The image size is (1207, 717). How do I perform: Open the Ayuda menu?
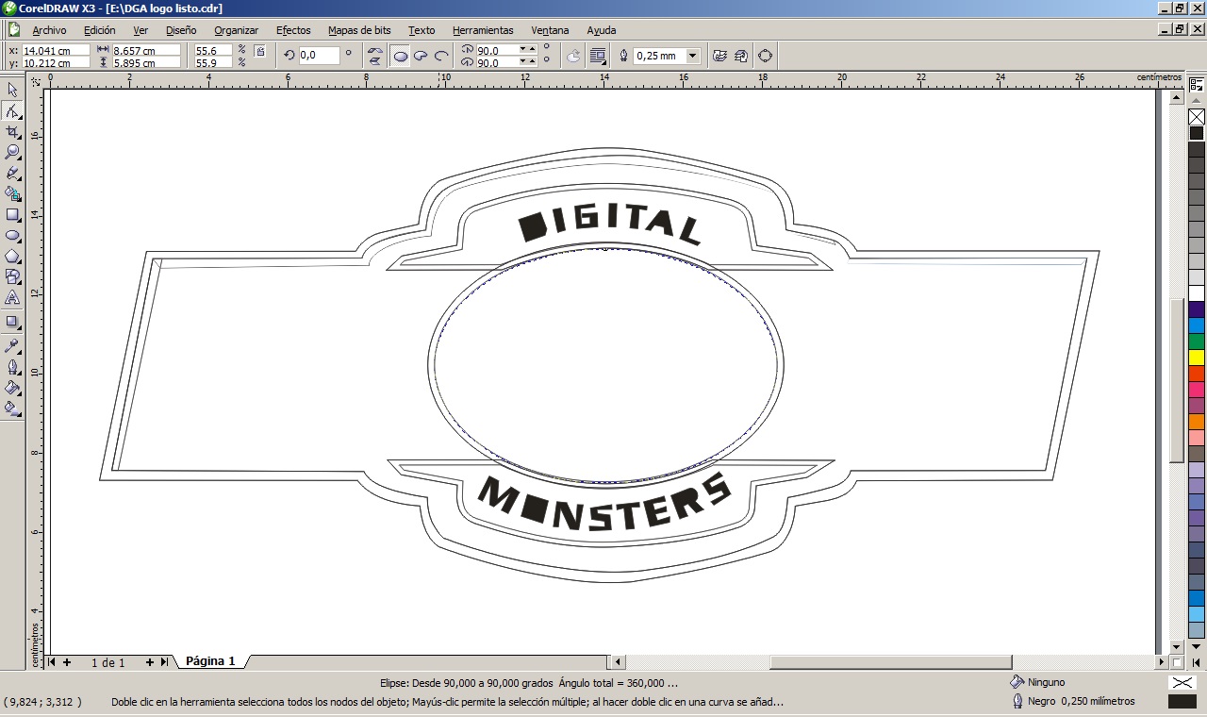tap(601, 30)
